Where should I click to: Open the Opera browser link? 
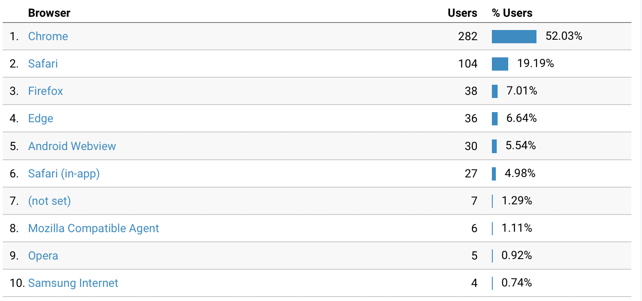tap(43, 256)
